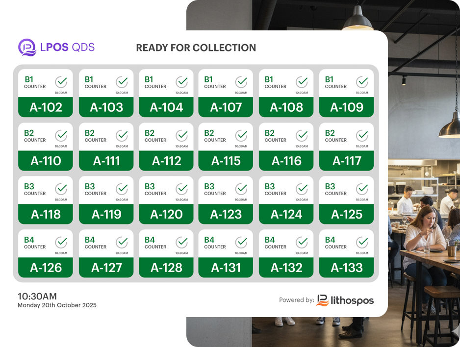Expand the B3 counter group
Screen dimensions: 460x347
[x=29, y=186]
